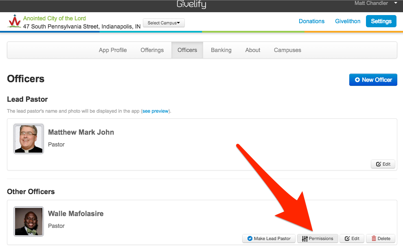Click the Anointed City church logo icon
The height and width of the screenshot is (247, 403).
click(x=14, y=21)
